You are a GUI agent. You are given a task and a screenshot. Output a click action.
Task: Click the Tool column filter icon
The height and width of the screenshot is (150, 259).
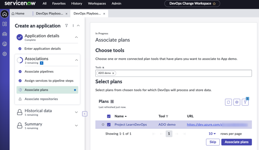[167, 116]
